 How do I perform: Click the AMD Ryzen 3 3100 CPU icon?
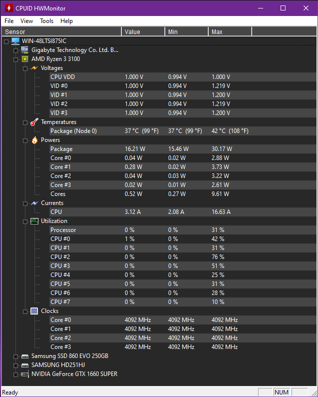point(24,59)
